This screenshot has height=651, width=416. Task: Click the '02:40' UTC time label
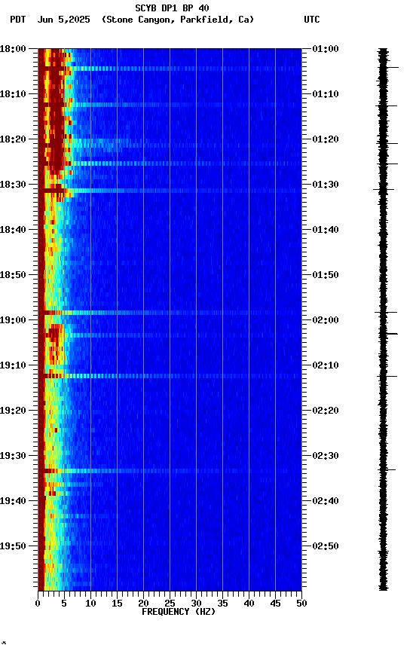click(x=326, y=501)
